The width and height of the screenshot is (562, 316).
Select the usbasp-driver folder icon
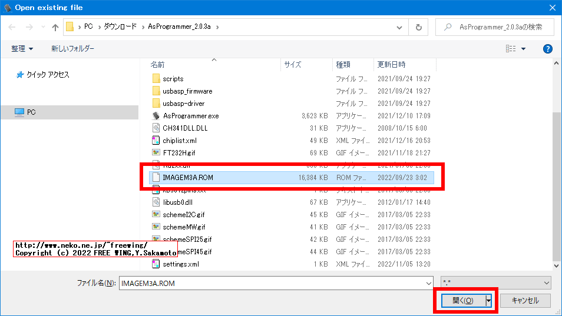tap(156, 103)
